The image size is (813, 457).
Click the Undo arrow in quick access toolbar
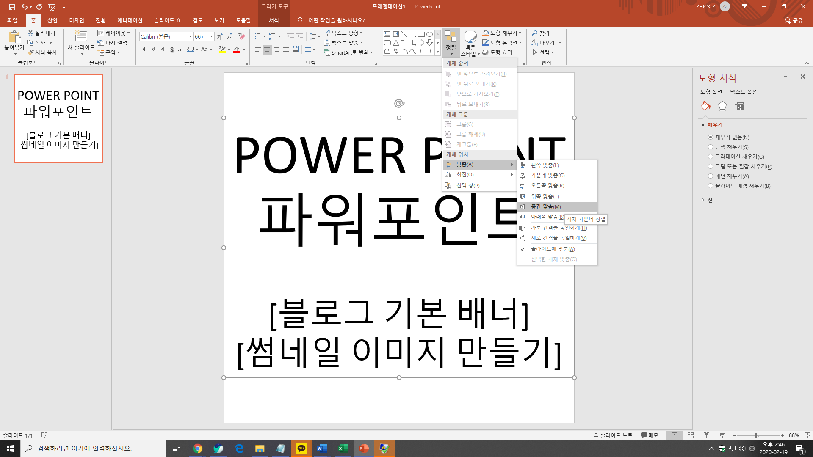pyautogui.click(x=25, y=7)
